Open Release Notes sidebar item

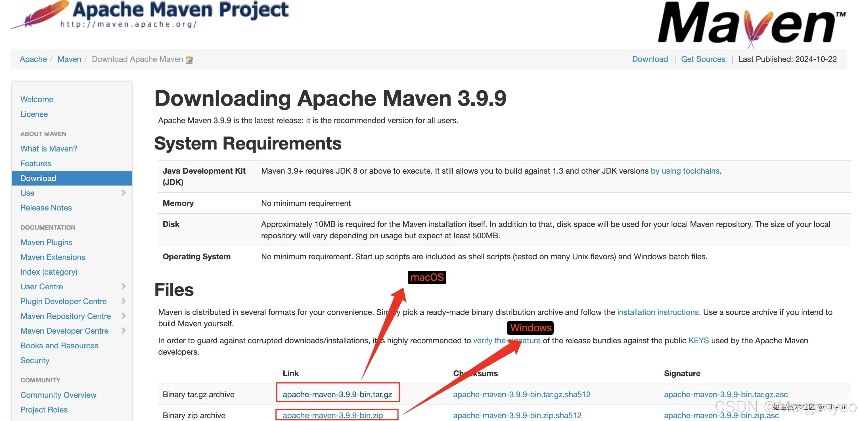[46, 208]
